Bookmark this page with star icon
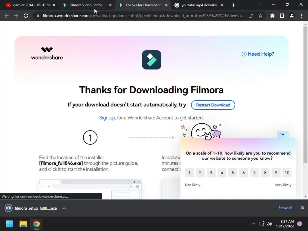308x231 pixels. pos(260,16)
